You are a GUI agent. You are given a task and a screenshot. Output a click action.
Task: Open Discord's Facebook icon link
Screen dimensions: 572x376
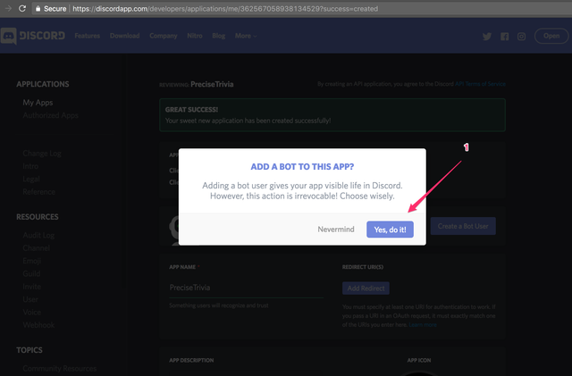(x=504, y=36)
